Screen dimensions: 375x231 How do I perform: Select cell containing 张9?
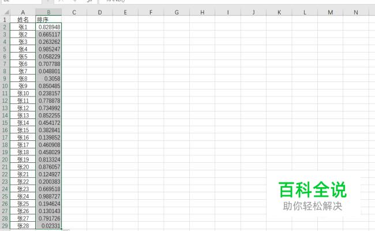click(x=22, y=86)
